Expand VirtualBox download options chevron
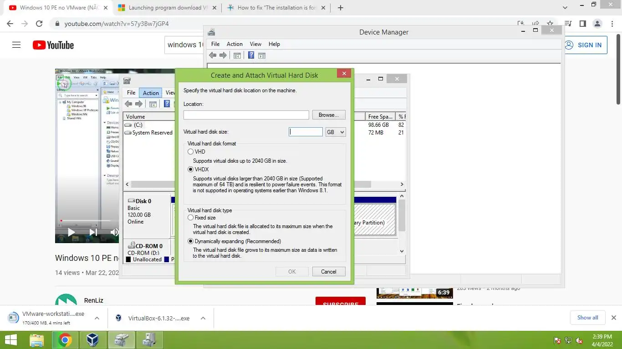The height and width of the screenshot is (349, 622). pyautogui.click(x=203, y=318)
